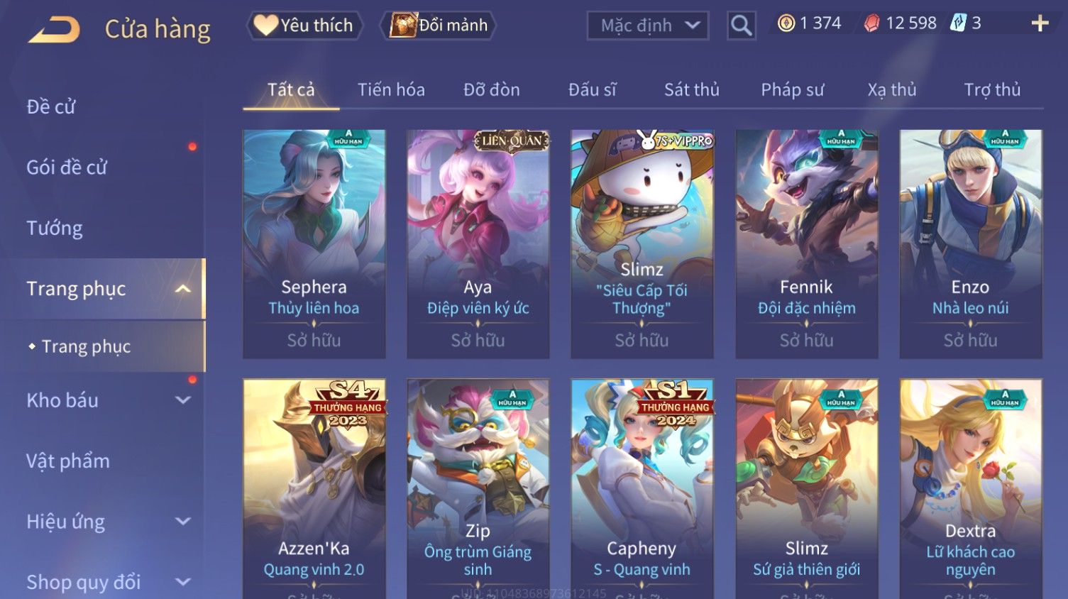The width and height of the screenshot is (1068, 599).
Task: Tap the golden back arrow icon
Action: [x=55, y=30]
